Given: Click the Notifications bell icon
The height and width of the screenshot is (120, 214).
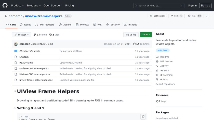Looking at the screenshot, I should (151, 16).
